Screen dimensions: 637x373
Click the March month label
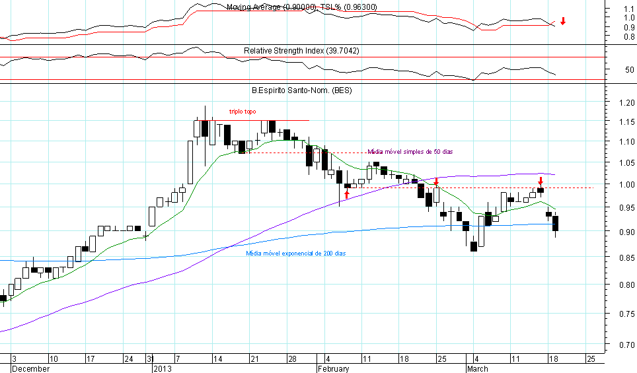[477, 368]
